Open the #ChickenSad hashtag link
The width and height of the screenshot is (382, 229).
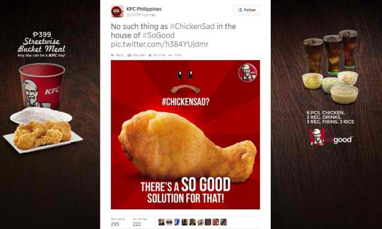(x=192, y=26)
